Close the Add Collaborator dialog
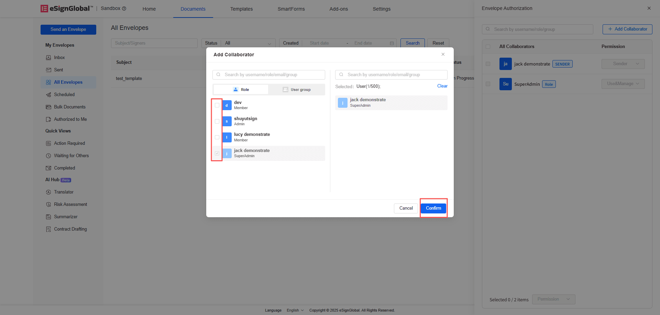The width and height of the screenshot is (660, 315). click(443, 54)
